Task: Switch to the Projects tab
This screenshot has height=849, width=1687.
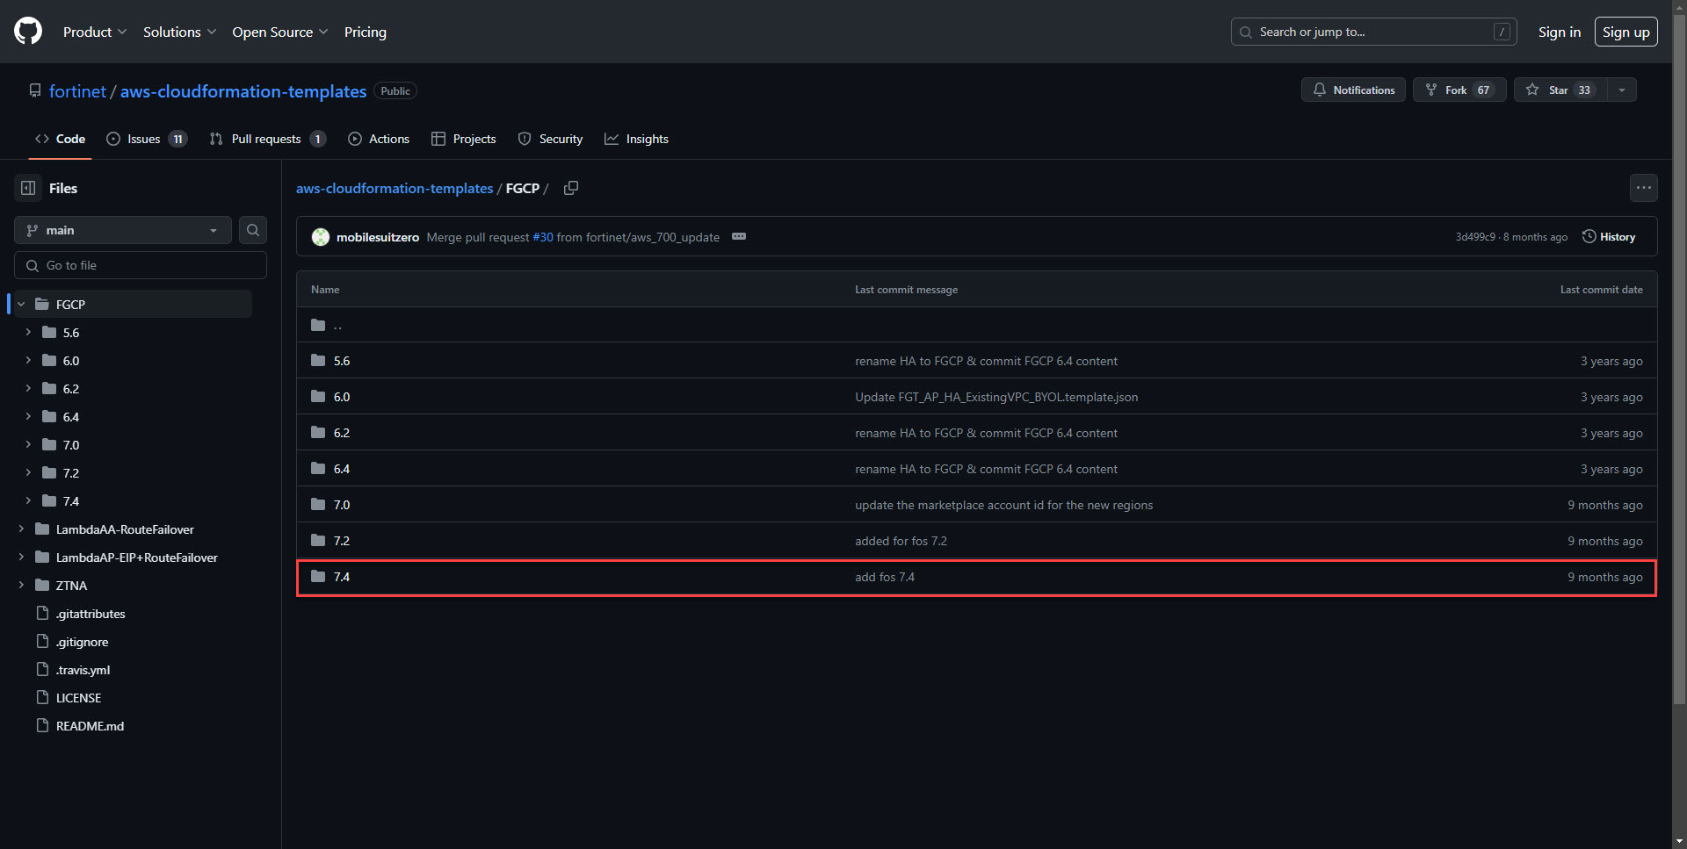Action: [464, 139]
